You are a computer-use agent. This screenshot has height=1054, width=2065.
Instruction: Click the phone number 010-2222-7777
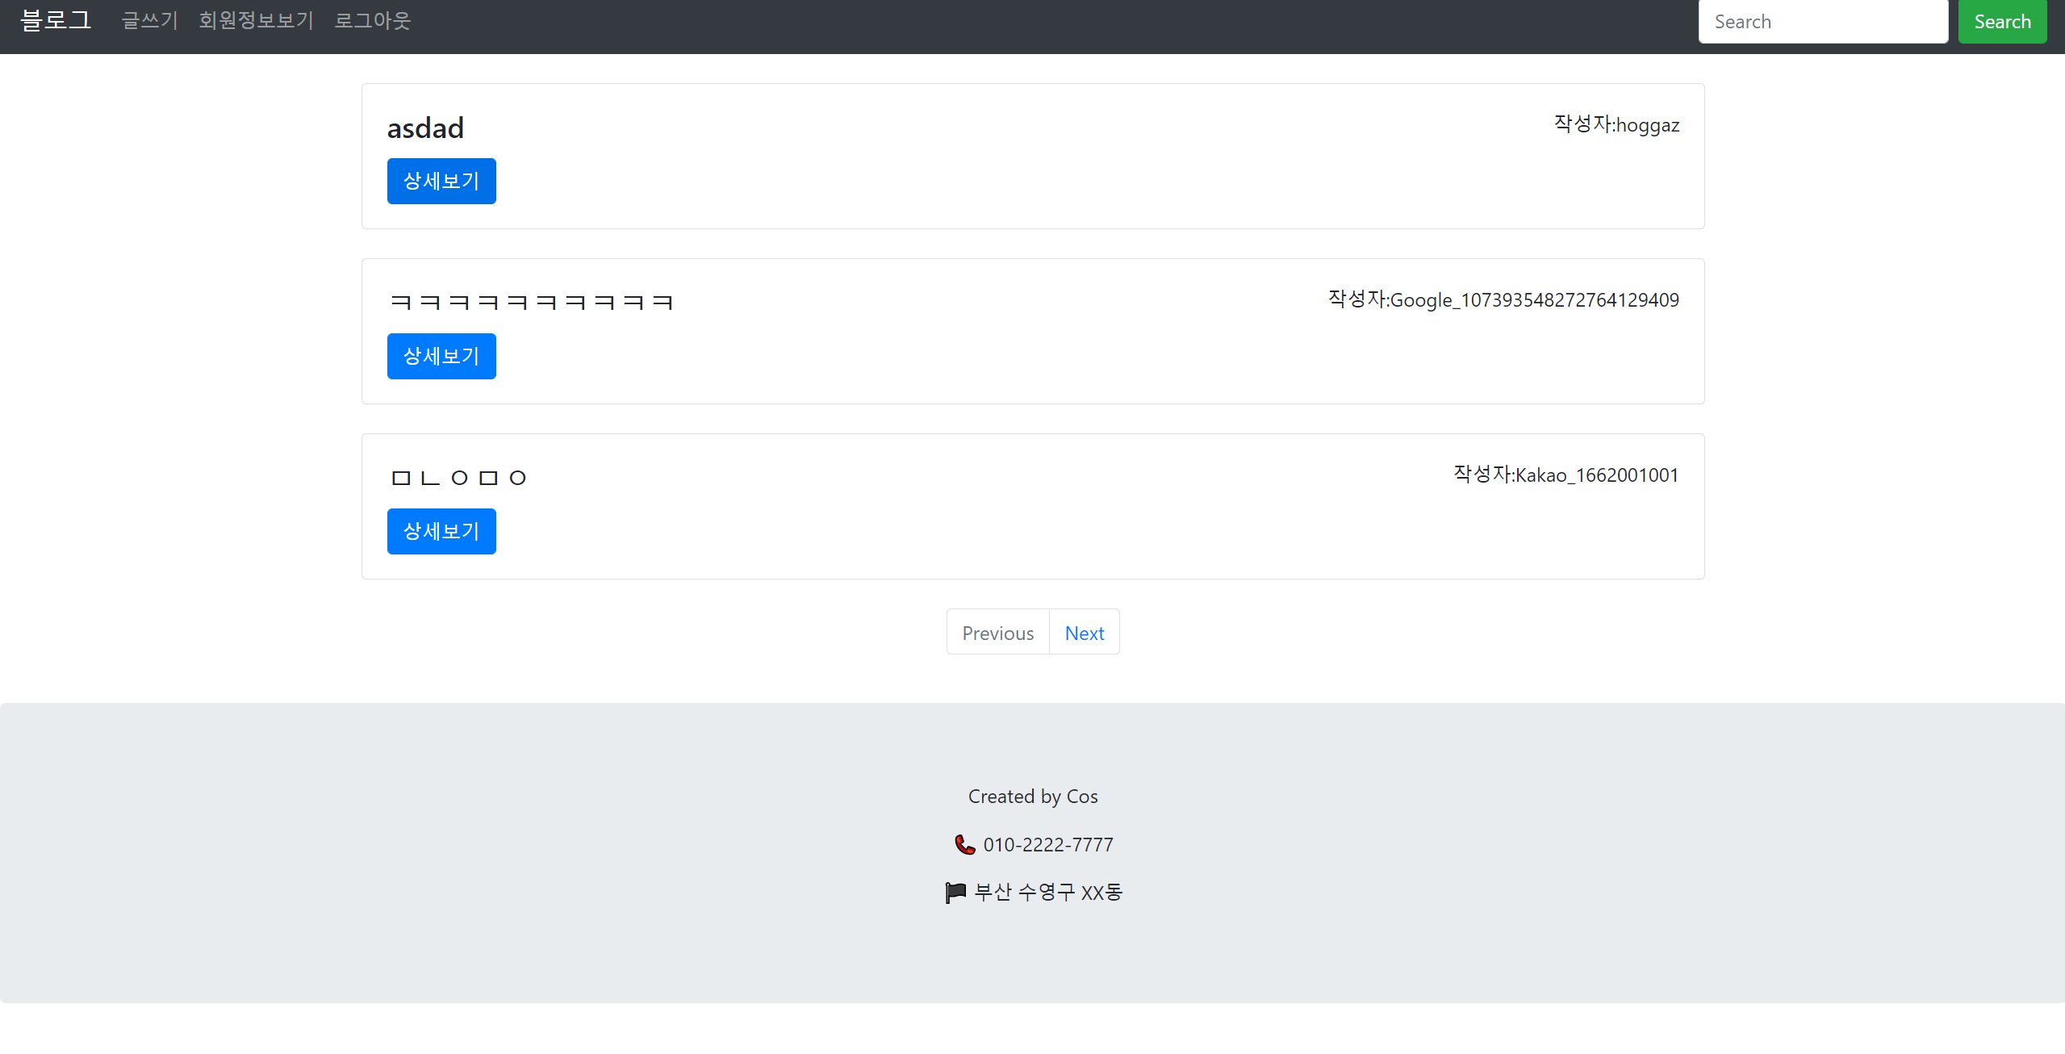1048,844
